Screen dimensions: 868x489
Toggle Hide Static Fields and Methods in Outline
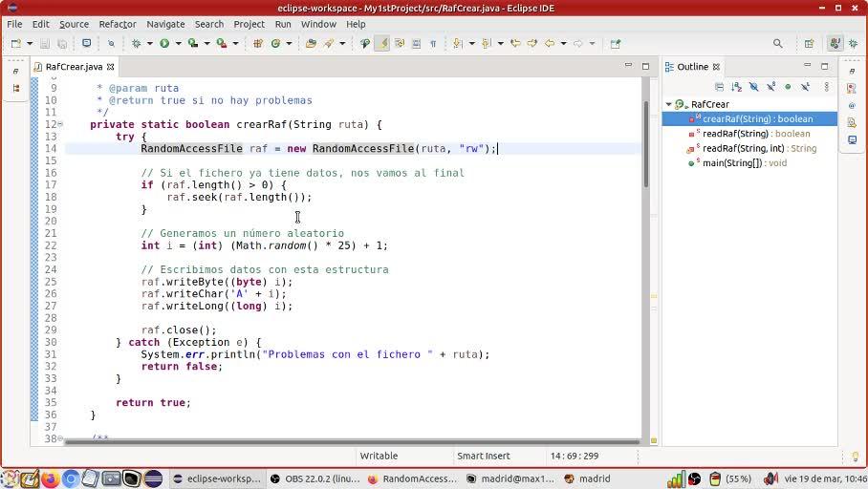click(x=770, y=87)
